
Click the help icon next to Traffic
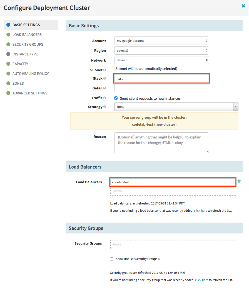point(104,98)
